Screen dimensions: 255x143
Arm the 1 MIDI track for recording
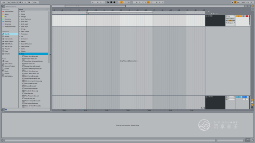pos(247,16)
